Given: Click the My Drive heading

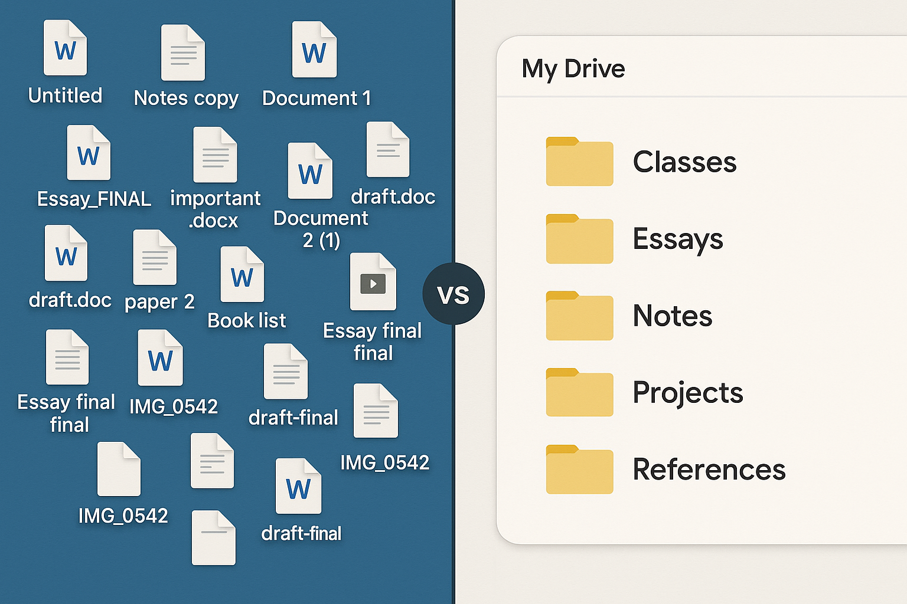Looking at the screenshot, I should [573, 68].
